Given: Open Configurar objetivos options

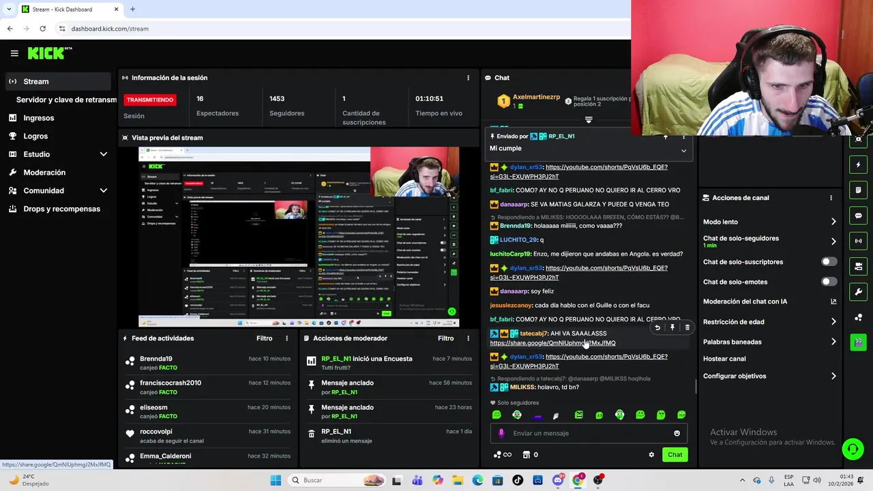Looking at the screenshot, I should pyautogui.click(x=833, y=376).
